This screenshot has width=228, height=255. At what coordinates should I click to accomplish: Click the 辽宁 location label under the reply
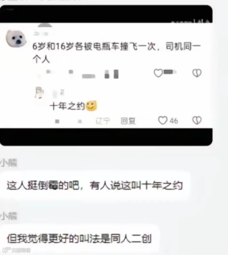103,121
